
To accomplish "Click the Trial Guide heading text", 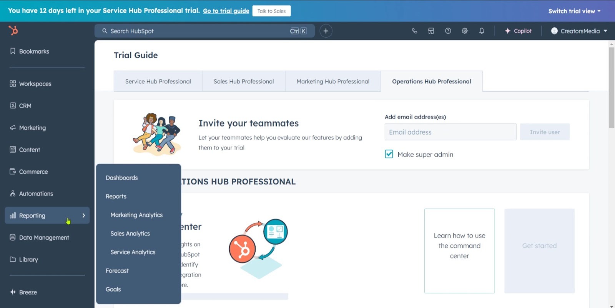I will click(x=136, y=55).
